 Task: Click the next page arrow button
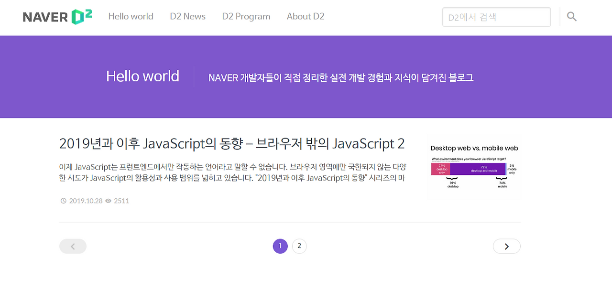pyautogui.click(x=506, y=246)
